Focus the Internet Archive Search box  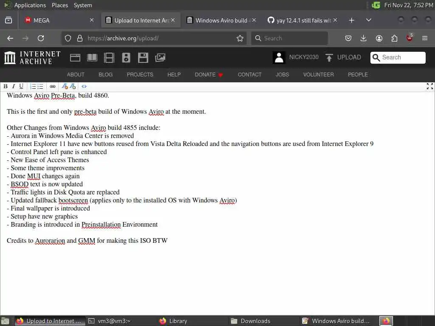pyautogui.click(x=398, y=57)
